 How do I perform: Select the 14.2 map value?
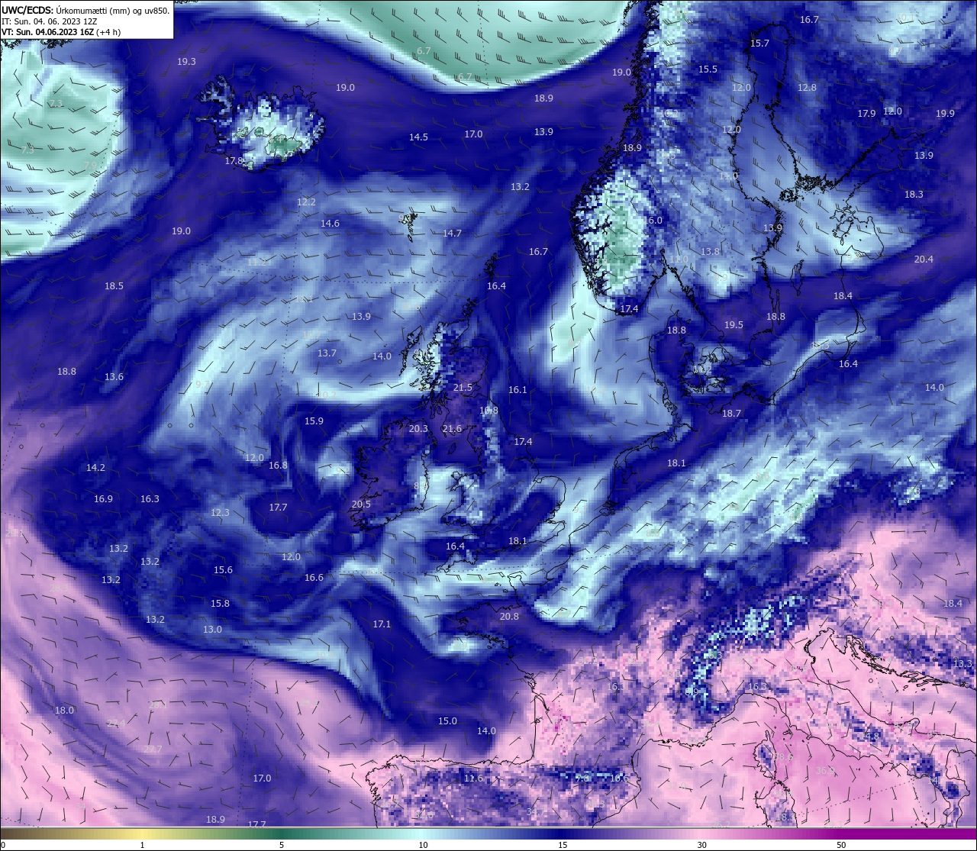[x=95, y=468]
